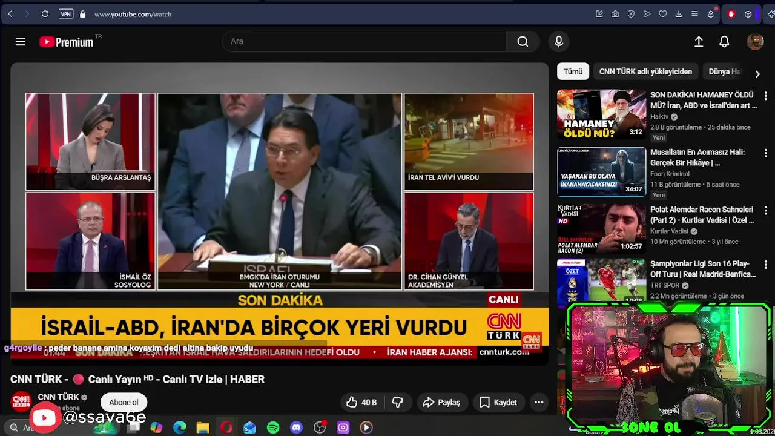
Task: Open options for Polat Alemdar Racon video
Action: tap(765, 211)
